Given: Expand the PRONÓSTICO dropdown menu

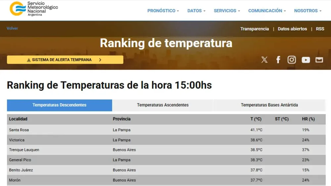Looking at the screenshot, I should [x=163, y=11].
